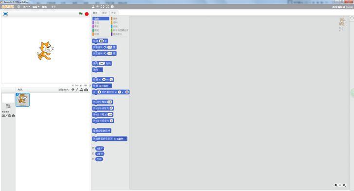Viewport: 354px width, 191px height.
Task: Open the Edit (编辑) menu
Action: pos(36,7)
